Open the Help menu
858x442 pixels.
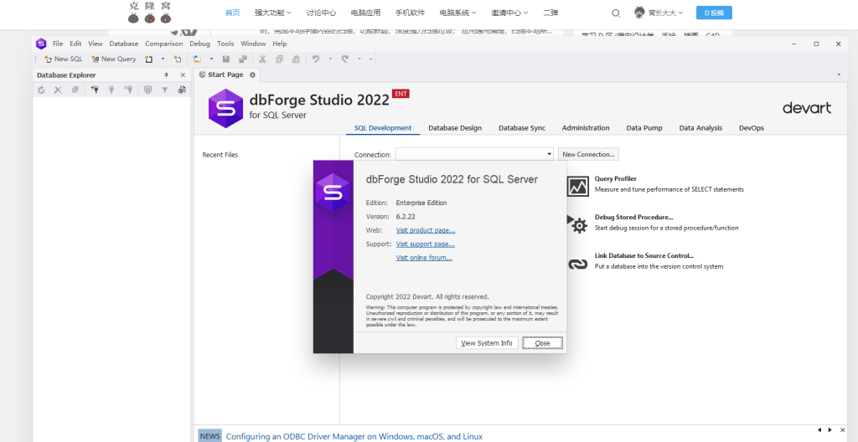point(280,44)
